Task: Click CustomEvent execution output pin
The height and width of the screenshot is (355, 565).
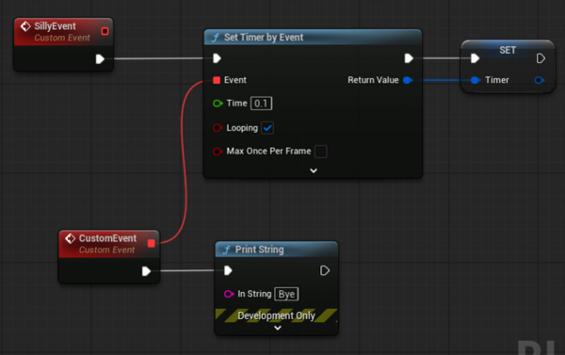Action: click(x=146, y=271)
